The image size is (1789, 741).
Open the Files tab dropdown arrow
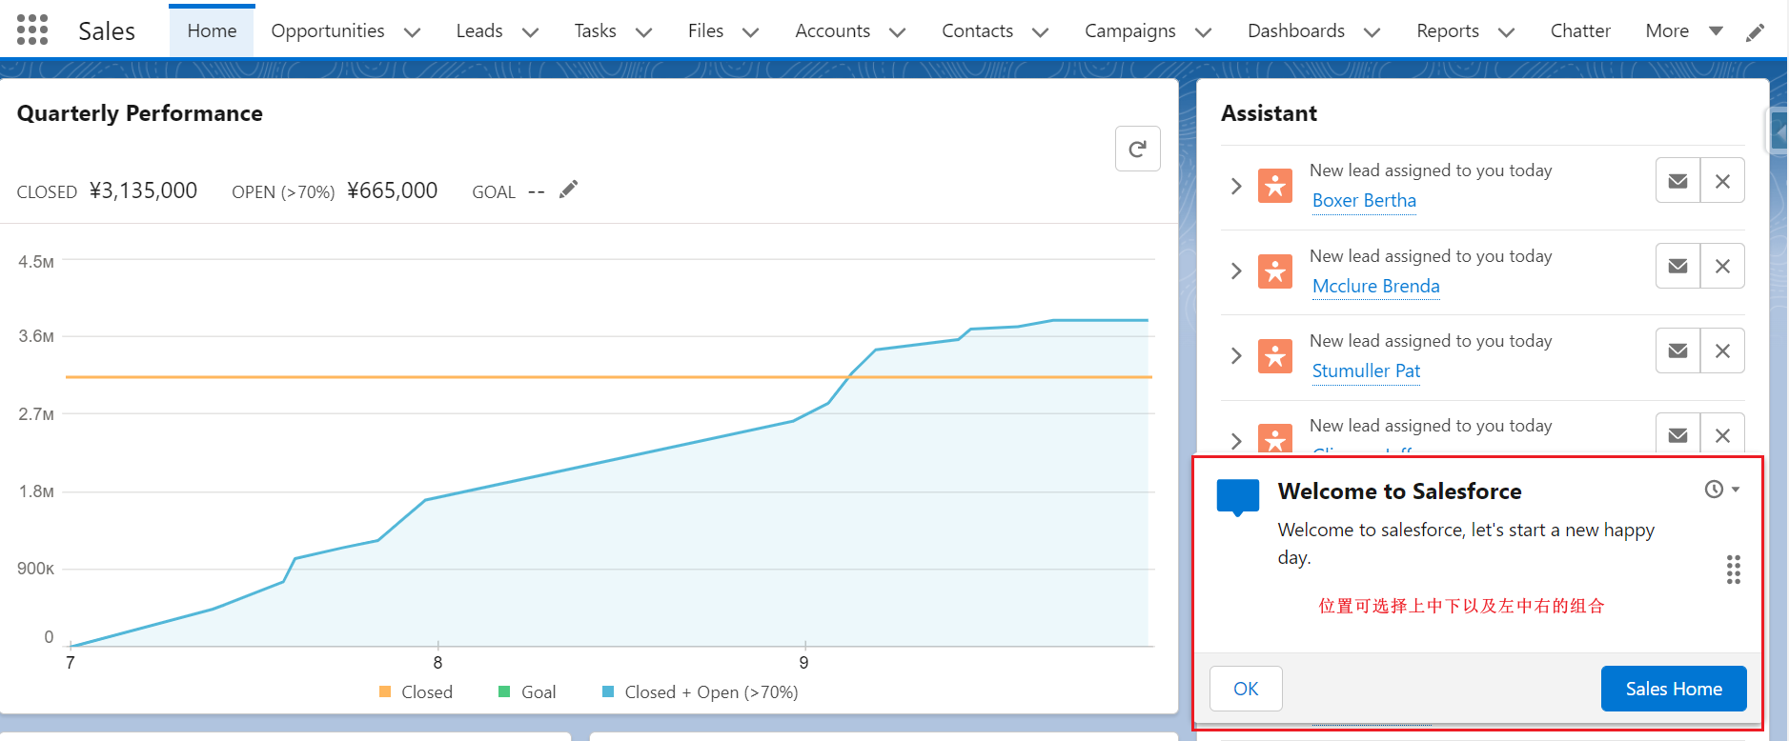click(x=750, y=32)
